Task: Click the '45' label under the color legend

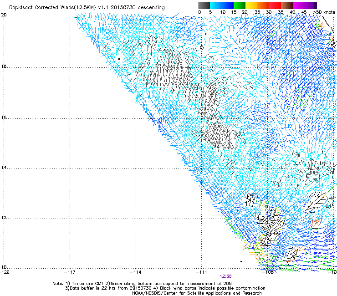Action: 304,12
